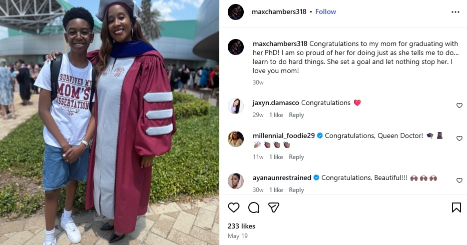467x245 pixels.
Task: Reply to ayanaunrestrained's comment
Action: click(x=296, y=190)
